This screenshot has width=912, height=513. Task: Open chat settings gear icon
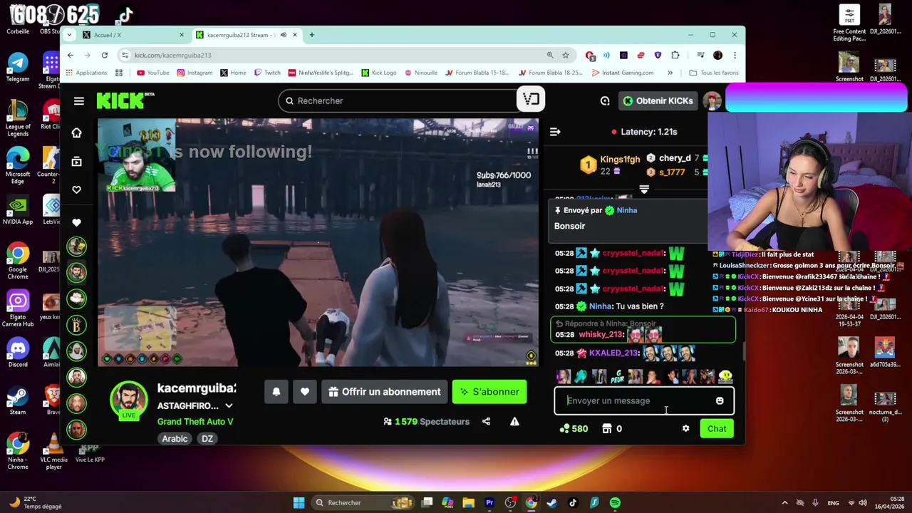coord(685,429)
